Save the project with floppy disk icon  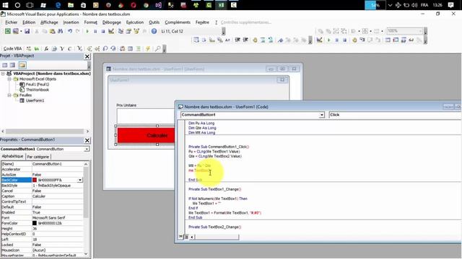(27, 31)
